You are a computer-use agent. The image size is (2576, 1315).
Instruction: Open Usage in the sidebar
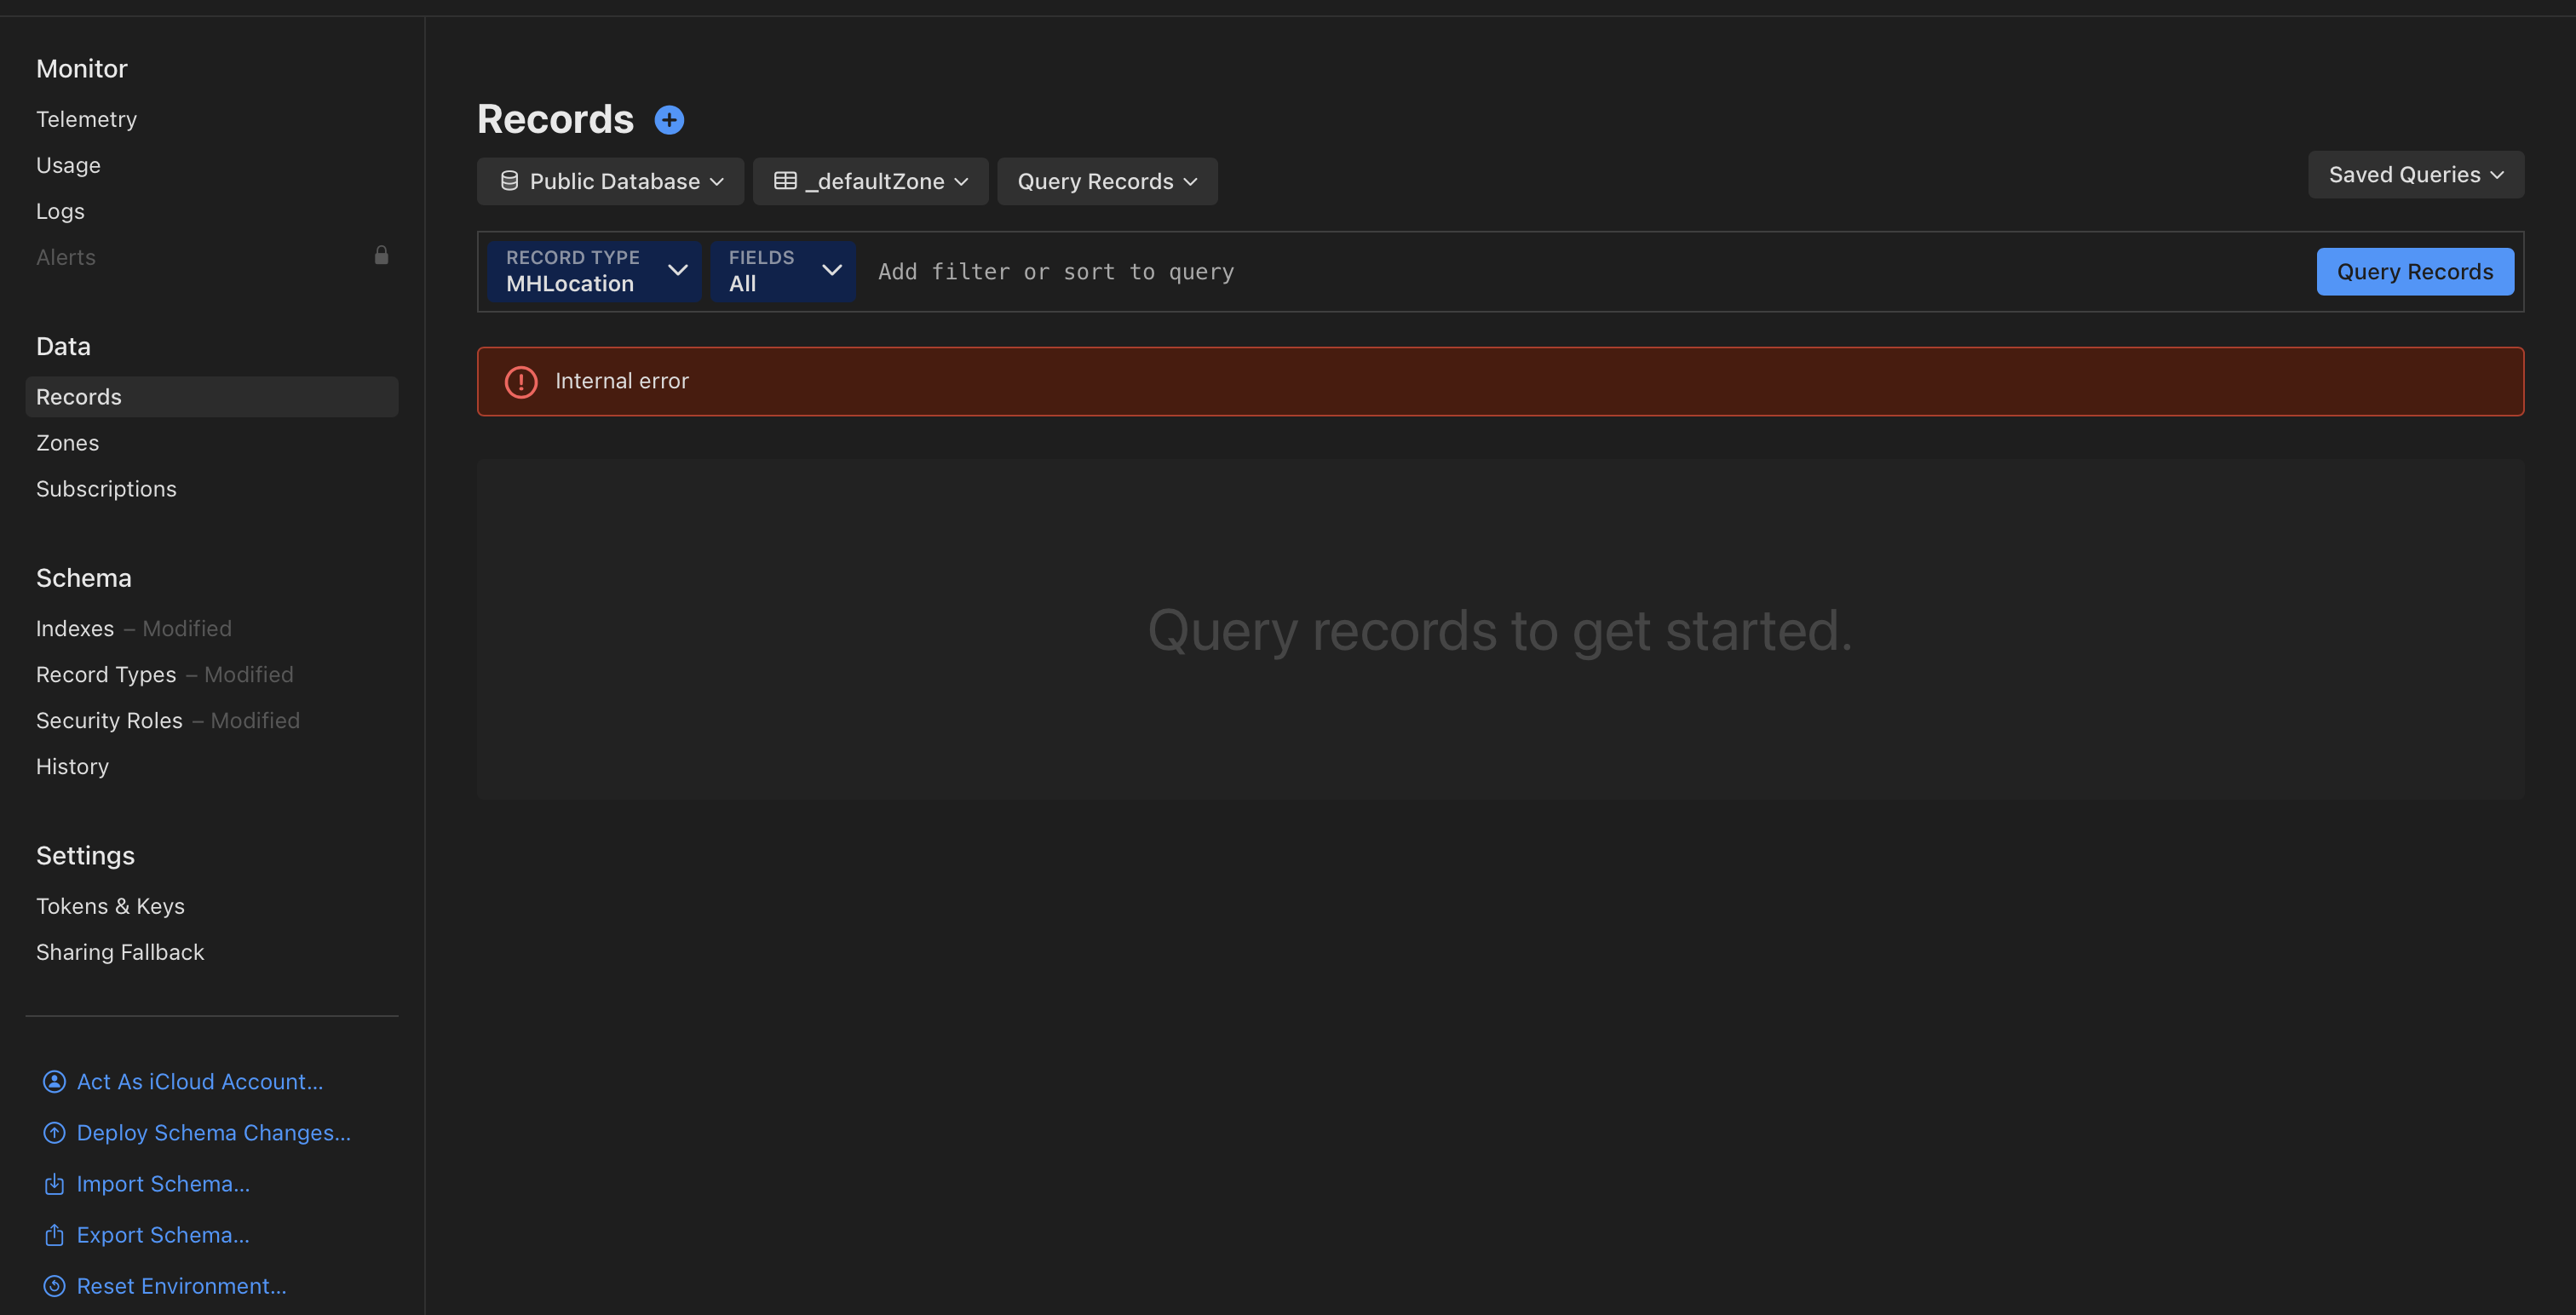tap(68, 165)
